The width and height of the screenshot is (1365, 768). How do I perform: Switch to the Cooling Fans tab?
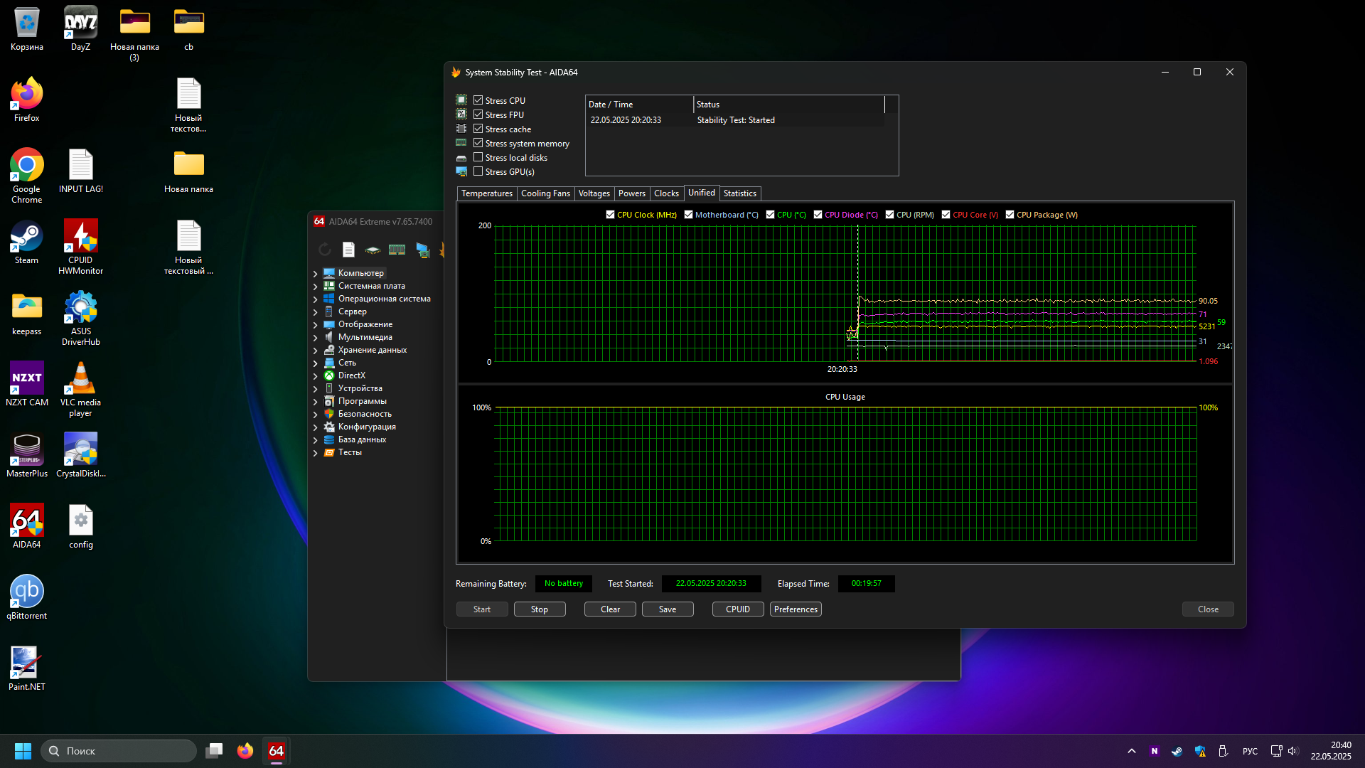(545, 193)
